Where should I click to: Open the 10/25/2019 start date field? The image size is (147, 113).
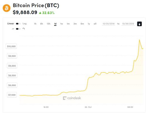[108, 24]
